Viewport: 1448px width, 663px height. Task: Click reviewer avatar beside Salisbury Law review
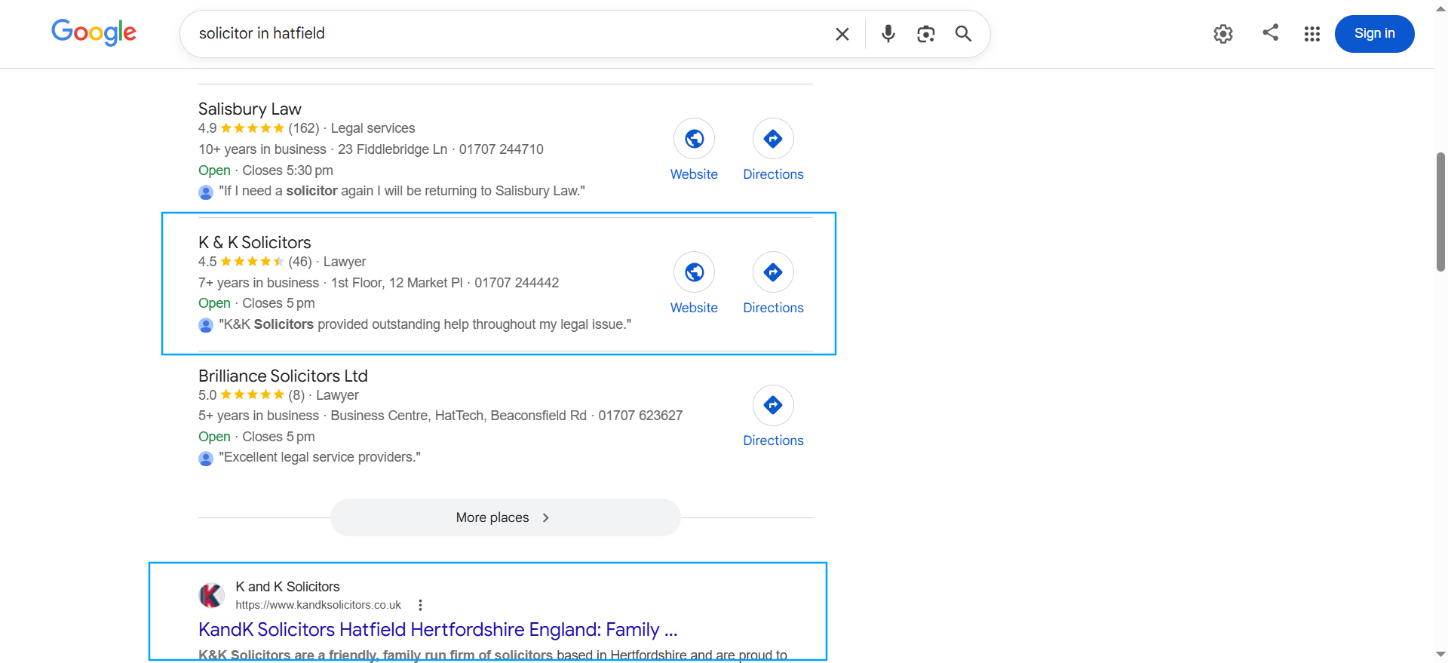coord(206,192)
